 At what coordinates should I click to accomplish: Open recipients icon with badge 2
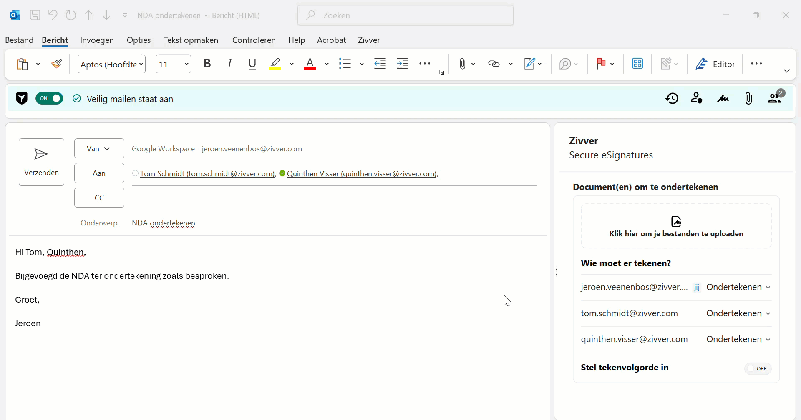[x=776, y=97]
